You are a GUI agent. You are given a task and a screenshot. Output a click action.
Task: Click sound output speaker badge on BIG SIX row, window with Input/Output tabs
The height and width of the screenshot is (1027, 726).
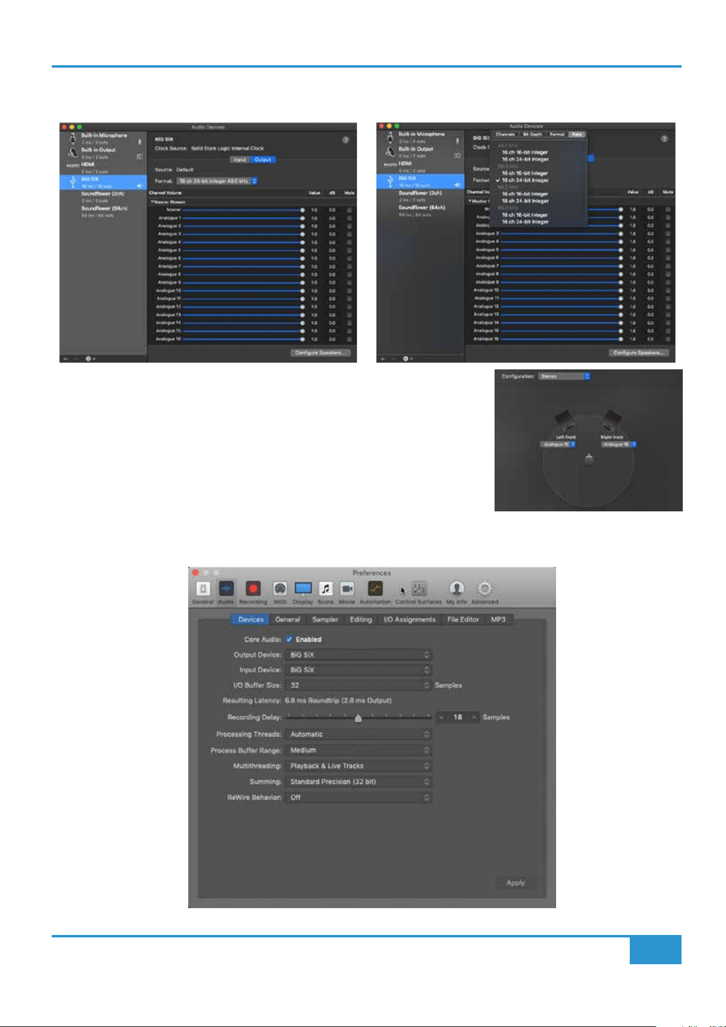(x=139, y=186)
